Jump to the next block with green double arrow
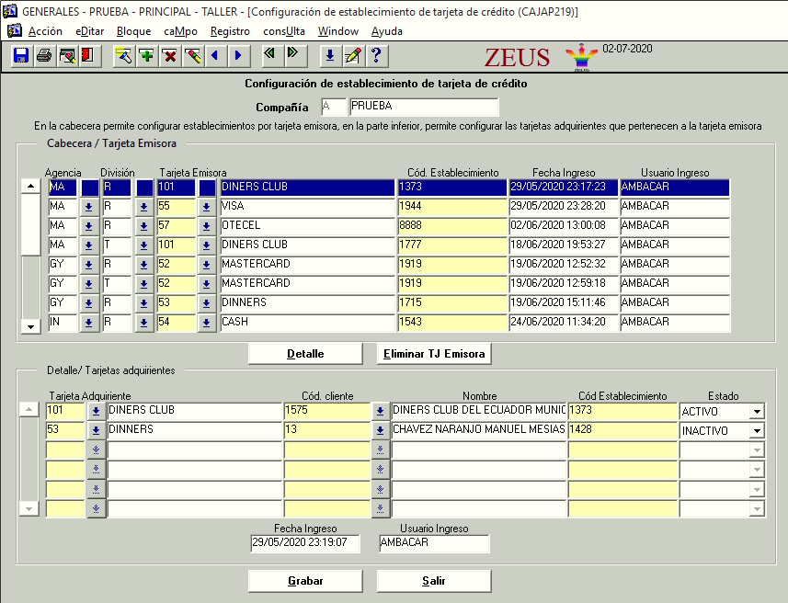The width and height of the screenshot is (788, 603). tap(292, 55)
